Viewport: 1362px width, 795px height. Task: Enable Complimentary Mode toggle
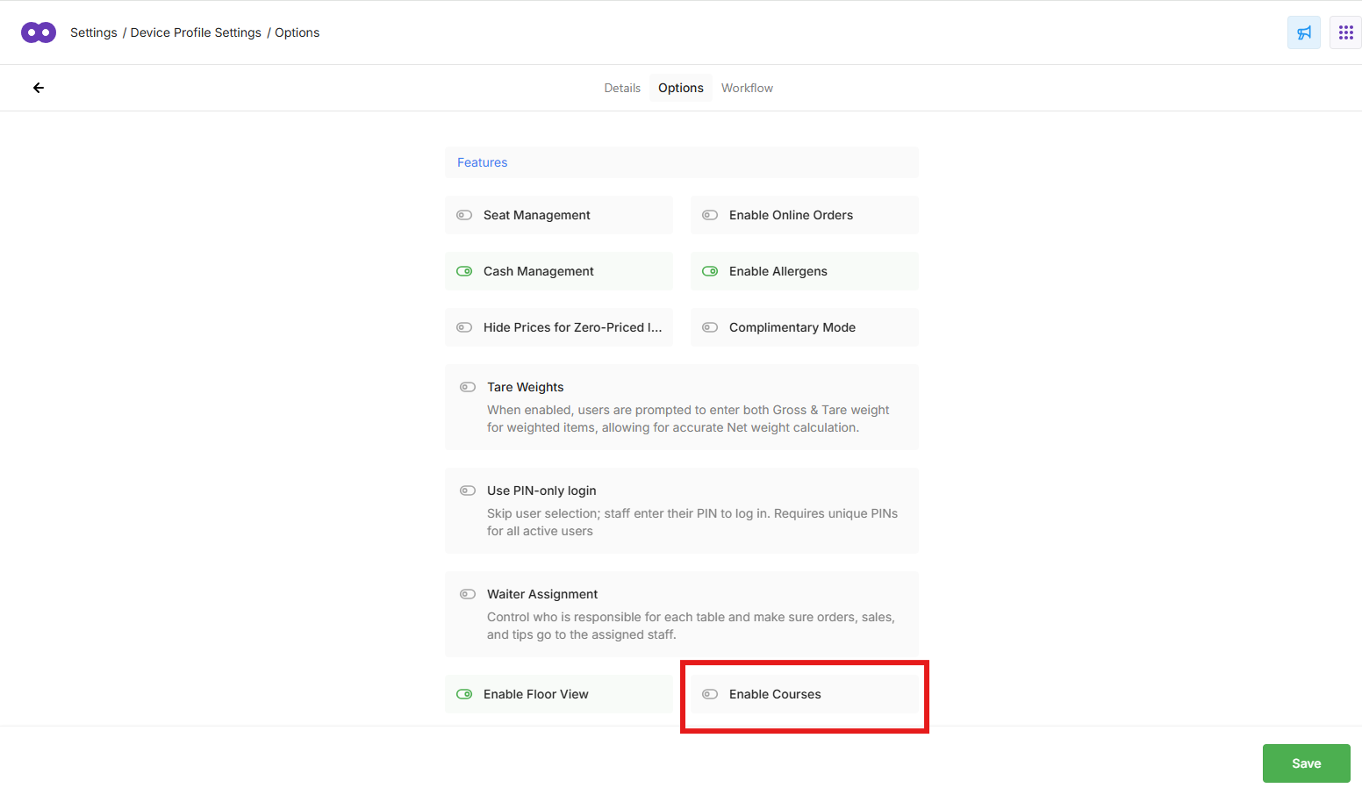click(x=710, y=327)
